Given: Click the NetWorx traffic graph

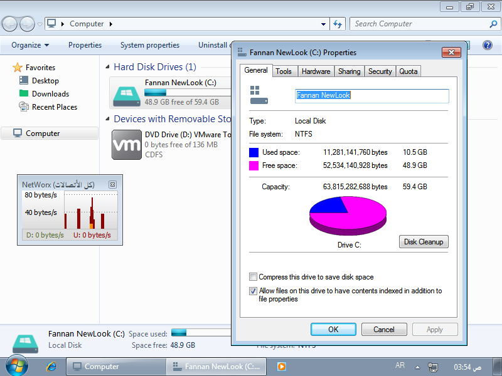Looking at the screenshot, I should 91,210.
